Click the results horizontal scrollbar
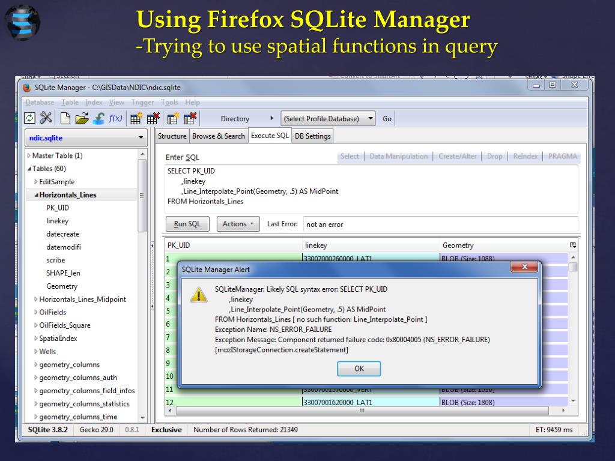Viewport: 615px width, 461px height. click(x=362, y=411)
